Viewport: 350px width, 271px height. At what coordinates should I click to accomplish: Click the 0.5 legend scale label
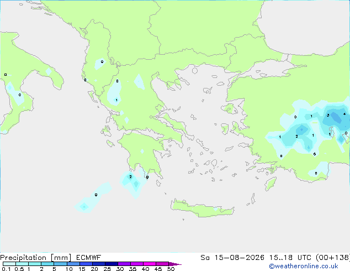click(x=19, y=269)
